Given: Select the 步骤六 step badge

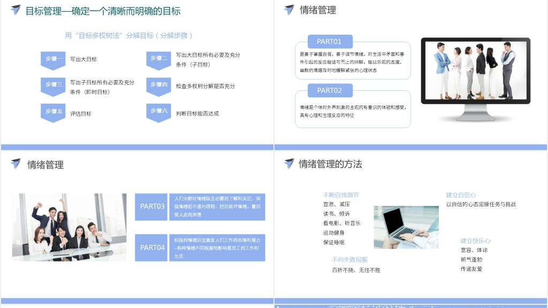Looking at the screenshot, I should 158,113.
